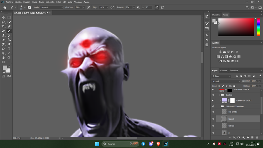This screenshot has width=263, height=148.
Task: Open the Opacidad dropdown in options bar
Action: click(84, 8)
